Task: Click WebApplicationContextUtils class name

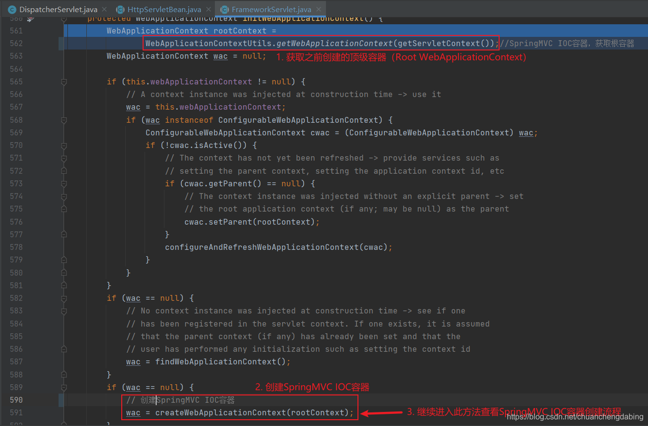Action: click(x=209, y=43)
